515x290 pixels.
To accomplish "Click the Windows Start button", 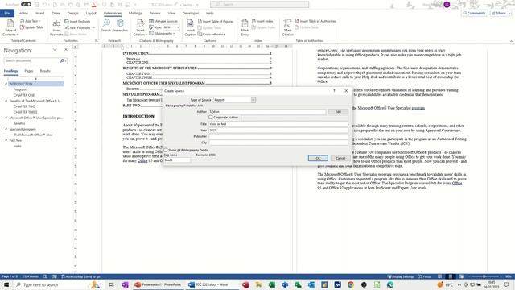I will click(x=6, y=284).
